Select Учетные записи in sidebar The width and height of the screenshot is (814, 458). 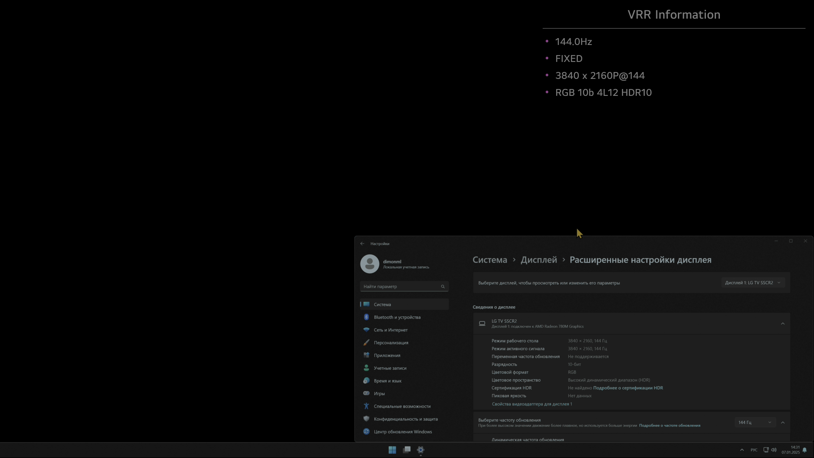click(x=390, y=368)
